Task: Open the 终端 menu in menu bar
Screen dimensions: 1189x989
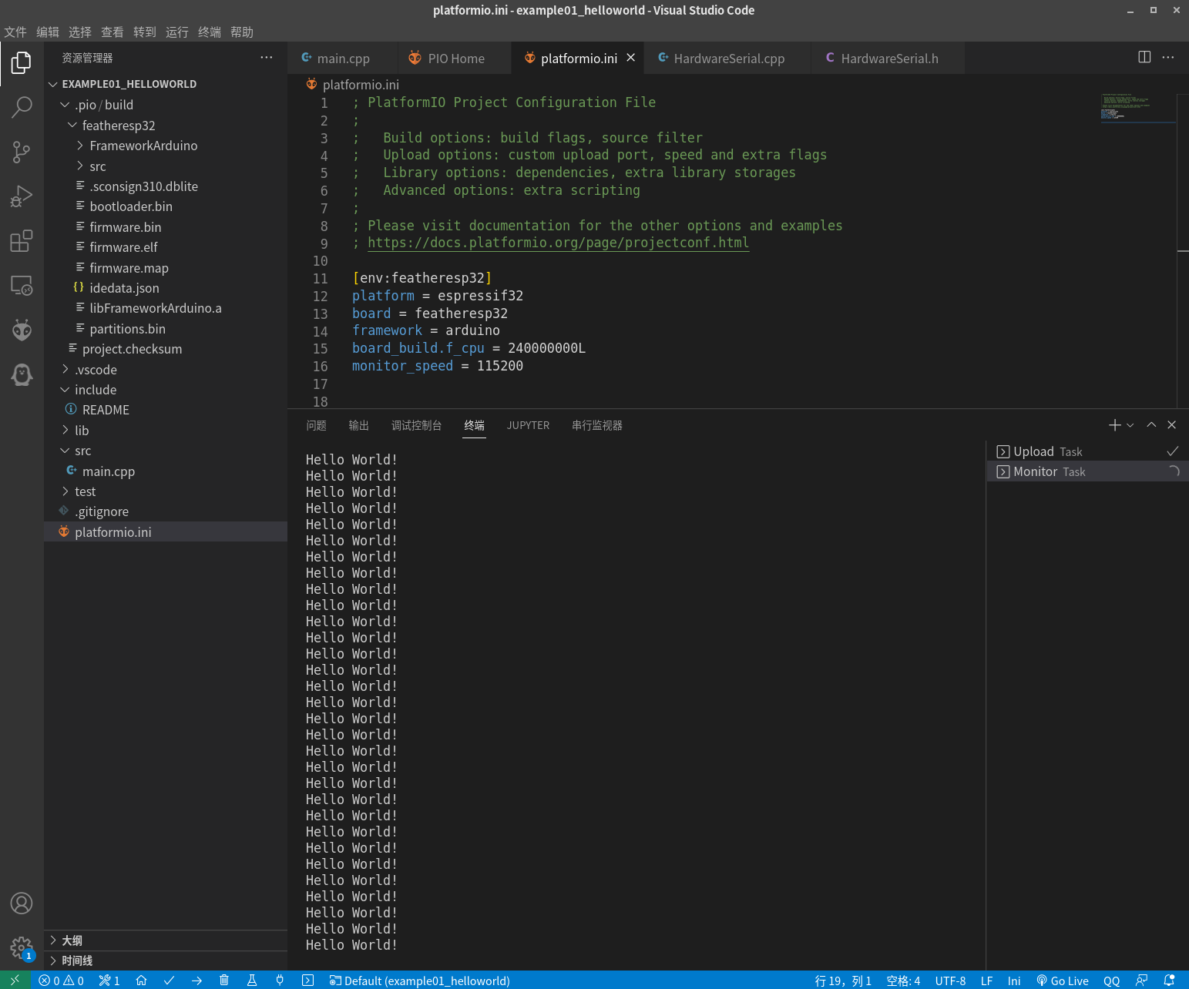Action: (x=209, y=32)
